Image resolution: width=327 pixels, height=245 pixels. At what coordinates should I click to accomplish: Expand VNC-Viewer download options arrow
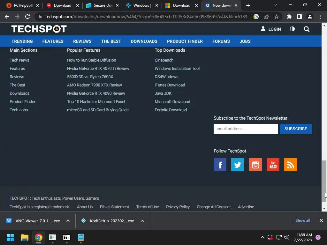click(68, 221)
